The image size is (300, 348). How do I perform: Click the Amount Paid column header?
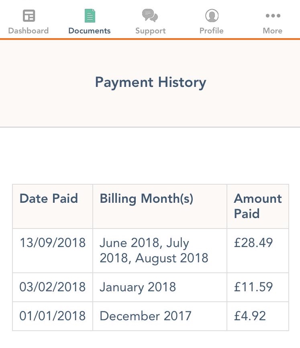pyautogui.click(x=258, y=206)
